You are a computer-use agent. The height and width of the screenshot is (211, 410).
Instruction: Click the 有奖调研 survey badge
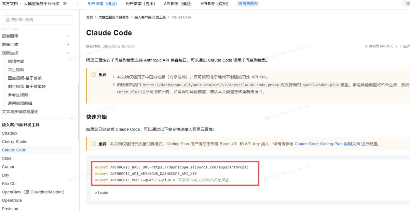[248, 4]
